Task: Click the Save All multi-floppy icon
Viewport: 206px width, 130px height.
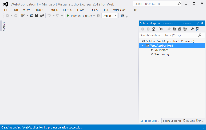Action: click(42, 16)
